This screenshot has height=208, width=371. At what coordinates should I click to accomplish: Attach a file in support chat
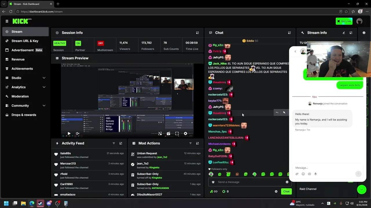297,174
